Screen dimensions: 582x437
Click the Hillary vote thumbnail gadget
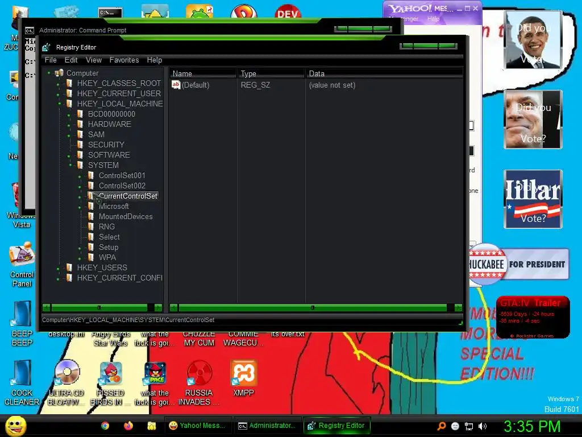click(x=533, y=199)
